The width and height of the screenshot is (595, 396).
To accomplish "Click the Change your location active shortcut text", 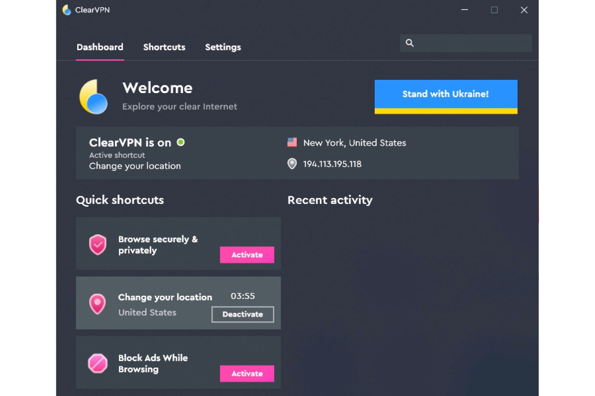I will click(135, 166).
